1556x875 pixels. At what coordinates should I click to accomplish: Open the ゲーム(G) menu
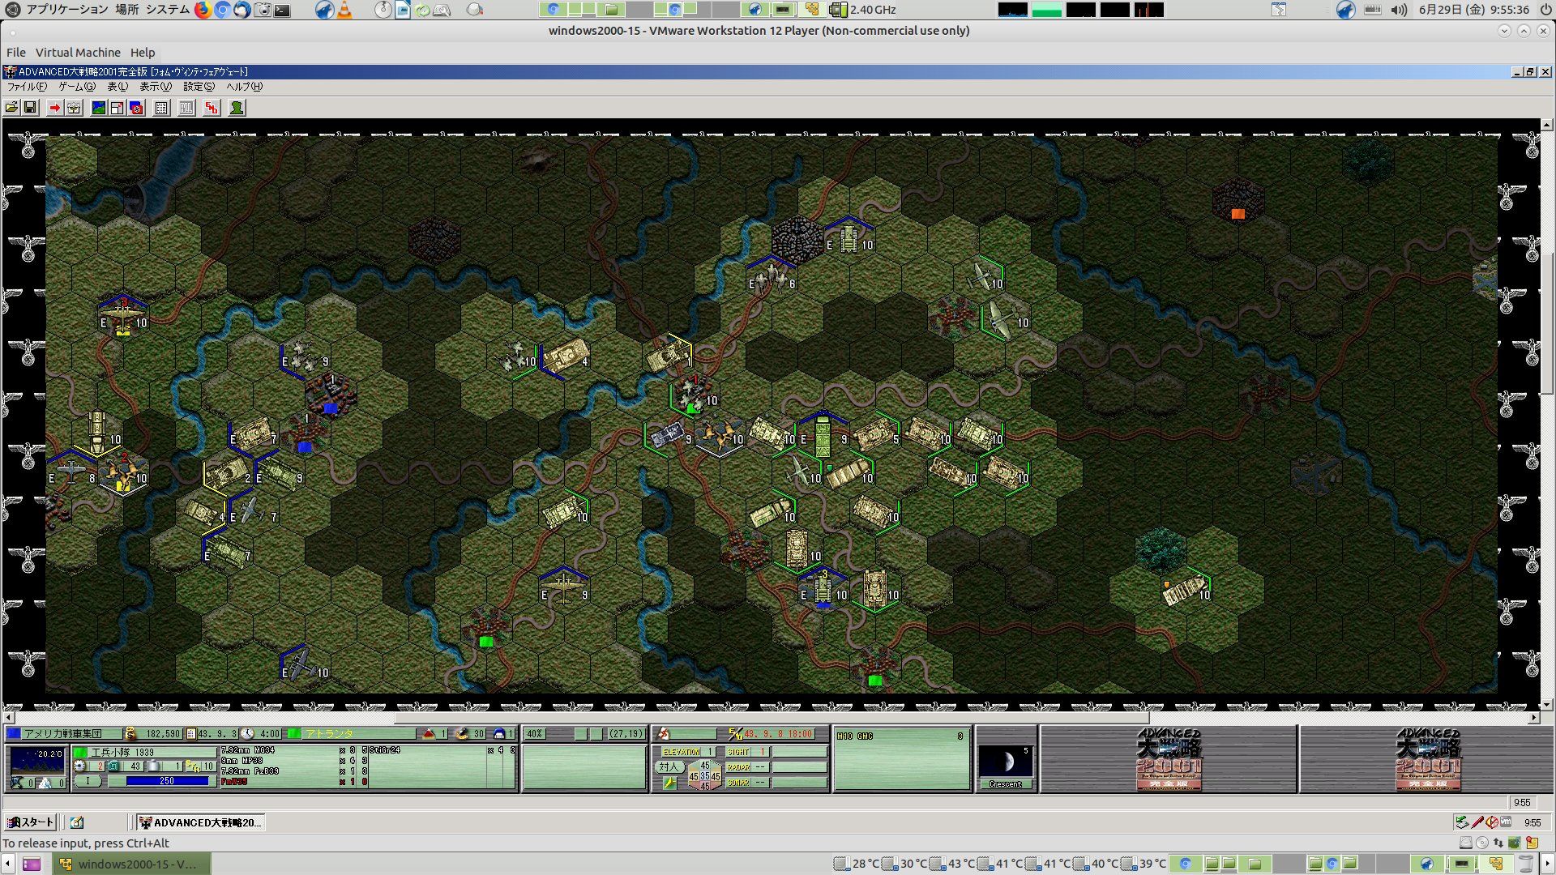[x=76, y=87]
